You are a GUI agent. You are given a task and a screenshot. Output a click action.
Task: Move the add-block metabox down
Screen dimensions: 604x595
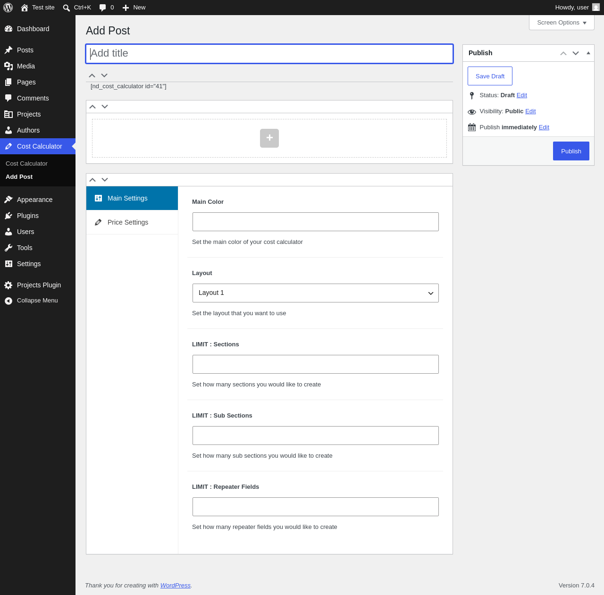[105, 107]
